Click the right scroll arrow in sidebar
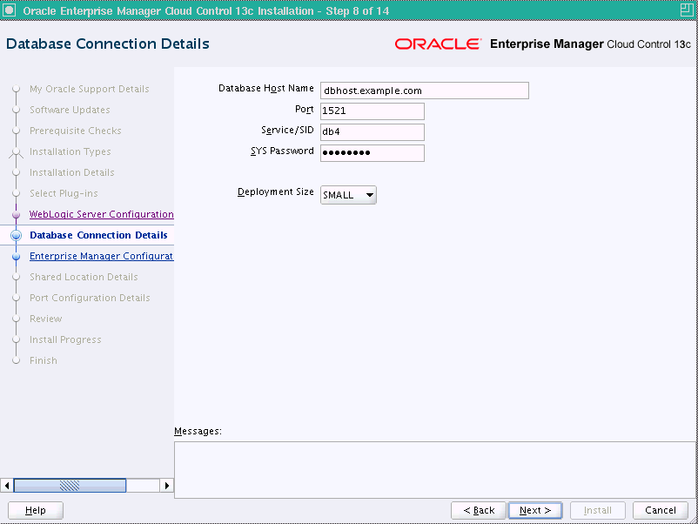This screenshot has width=698, height=524. tap(166, 486)
